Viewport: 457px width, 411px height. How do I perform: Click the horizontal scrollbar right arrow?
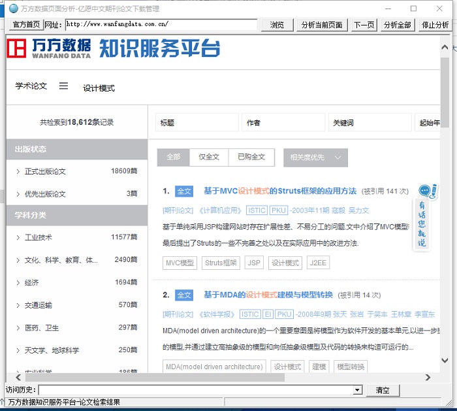point(428,378)
